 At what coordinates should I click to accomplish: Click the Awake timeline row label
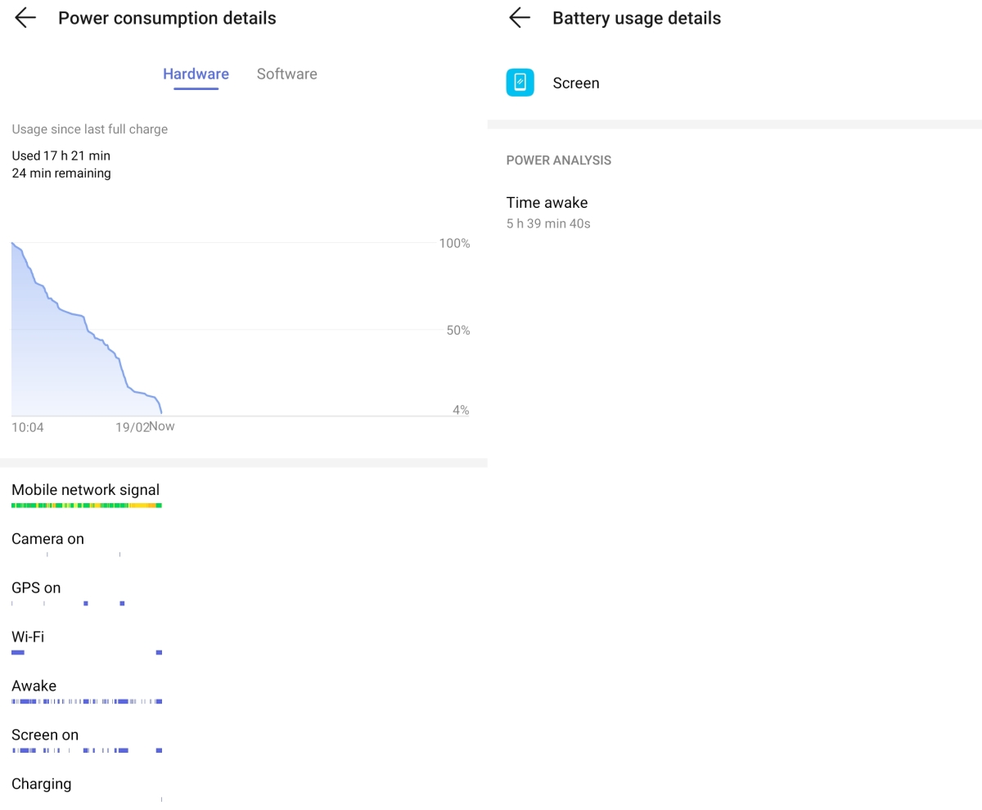click(x=34, y=686)
